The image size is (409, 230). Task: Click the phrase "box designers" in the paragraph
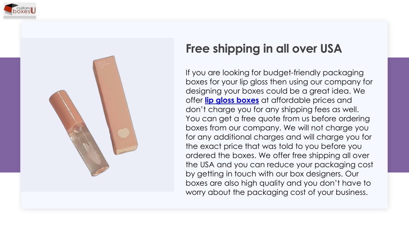coord(316,174)
